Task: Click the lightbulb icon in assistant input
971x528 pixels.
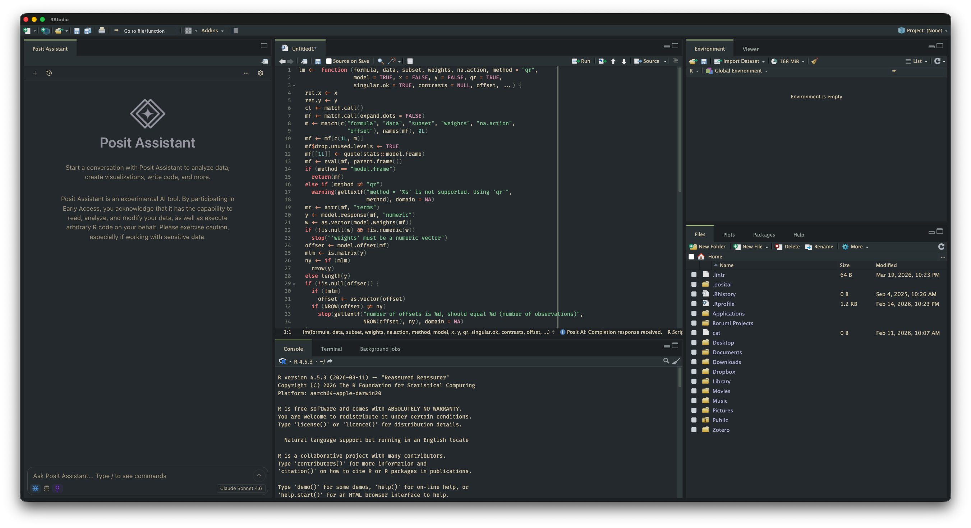Action: pyautogui.click(x=57, y=488)
